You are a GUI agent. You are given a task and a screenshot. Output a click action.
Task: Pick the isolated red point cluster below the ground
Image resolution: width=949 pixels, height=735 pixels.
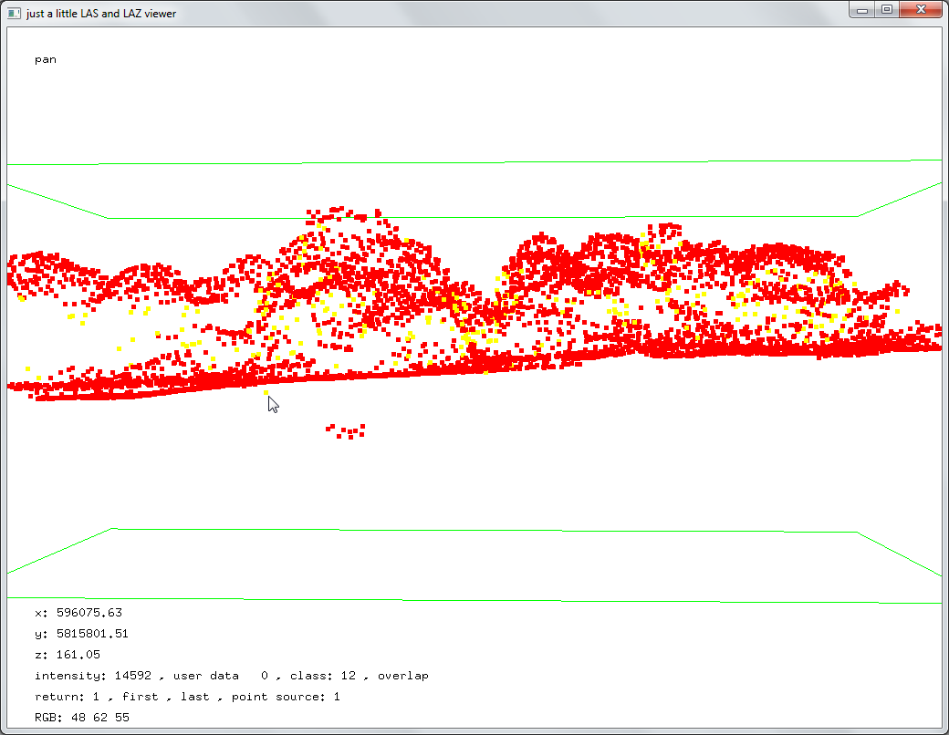click(347, 430)
